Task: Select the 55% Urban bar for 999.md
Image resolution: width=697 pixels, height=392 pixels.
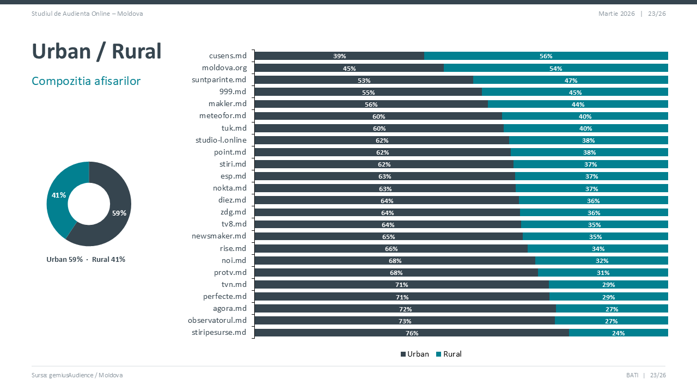Action: click(x=368, y=92)
